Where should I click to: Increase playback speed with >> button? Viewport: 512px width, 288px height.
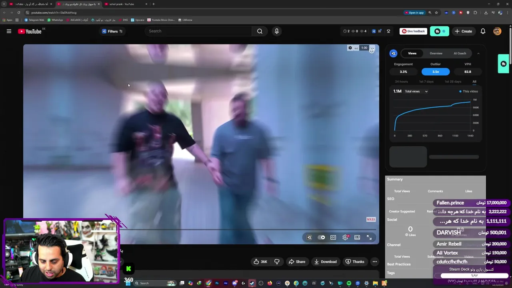click(372, 48)
